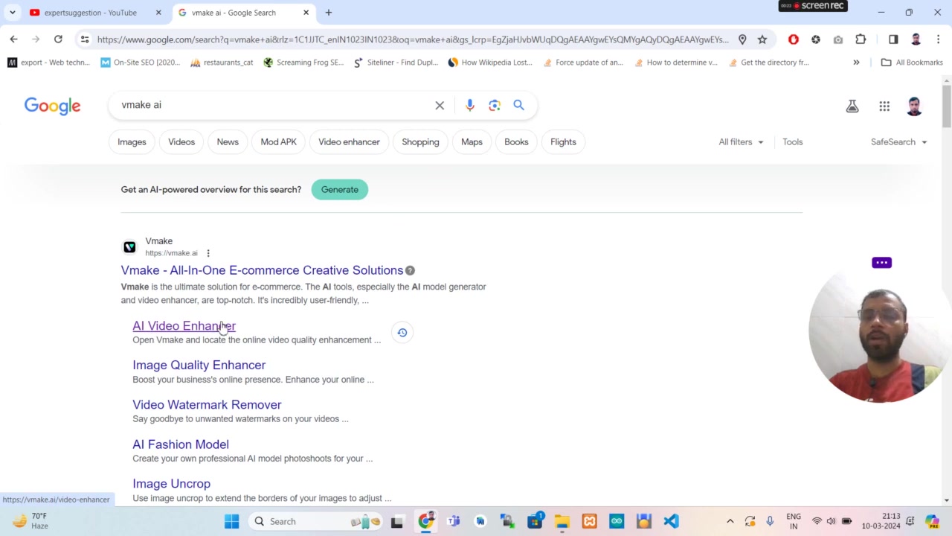
Task: Reload the Google search page
Action: pyautogui.click(x=58, y=39)
